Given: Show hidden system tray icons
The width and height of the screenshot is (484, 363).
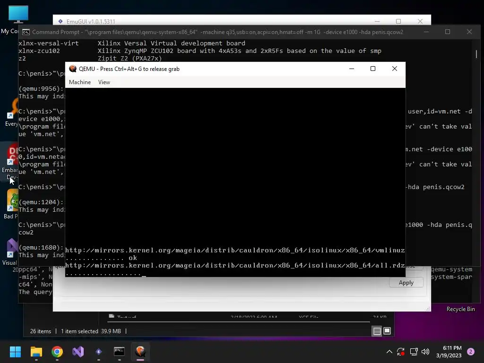Looking at the screenshot, I should coord(389,352).
